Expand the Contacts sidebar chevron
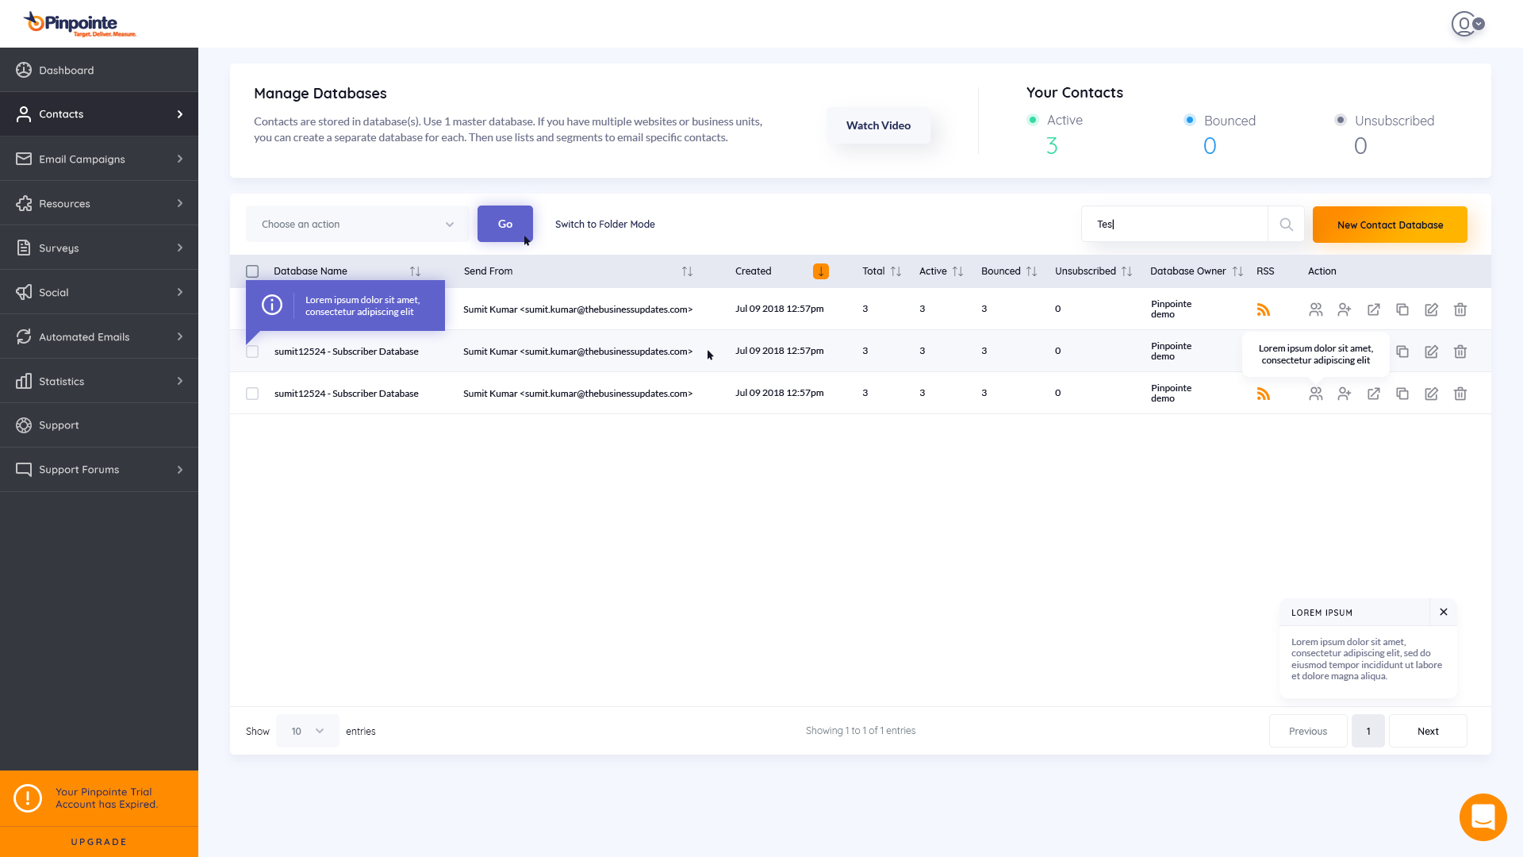The image size is (1523, 857). (x=180, y=114)
